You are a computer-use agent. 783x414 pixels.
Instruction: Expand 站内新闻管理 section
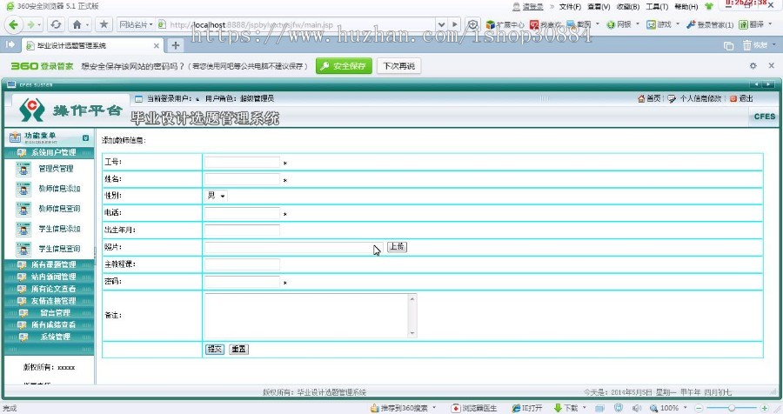50,277
